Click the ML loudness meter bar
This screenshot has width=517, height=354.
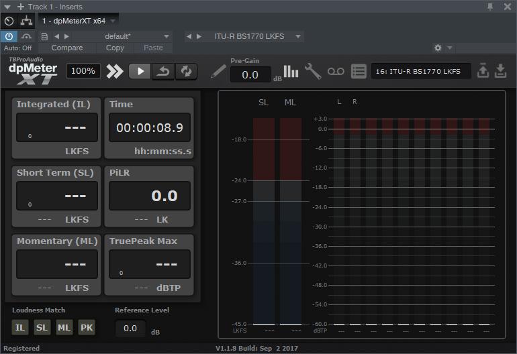point(291,221)
